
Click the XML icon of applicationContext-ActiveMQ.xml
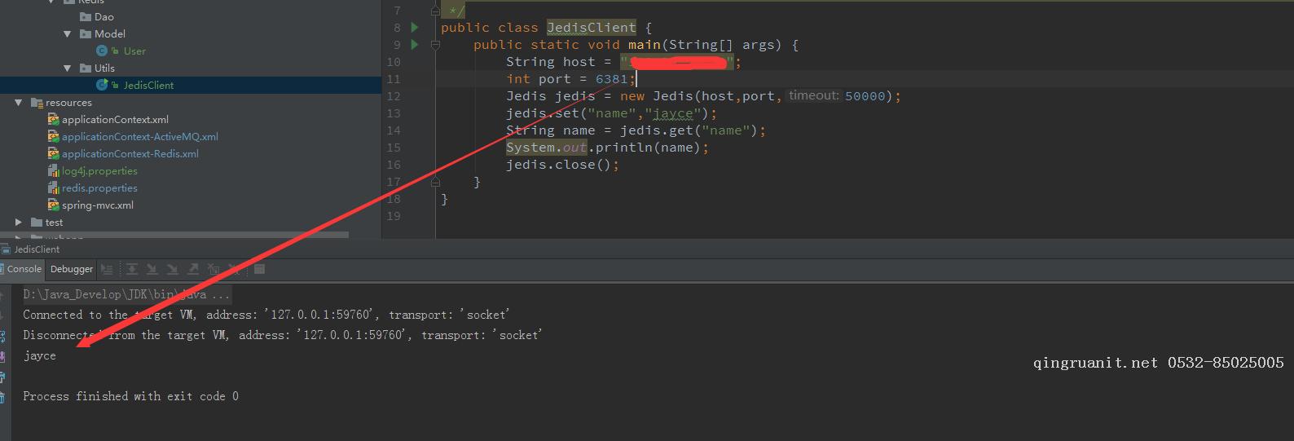pos(53,136)
